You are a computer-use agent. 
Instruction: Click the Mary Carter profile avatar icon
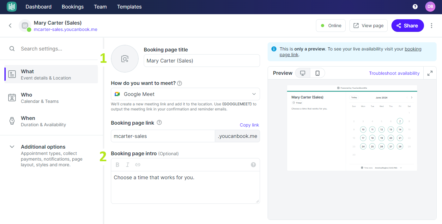click(25, 26)
